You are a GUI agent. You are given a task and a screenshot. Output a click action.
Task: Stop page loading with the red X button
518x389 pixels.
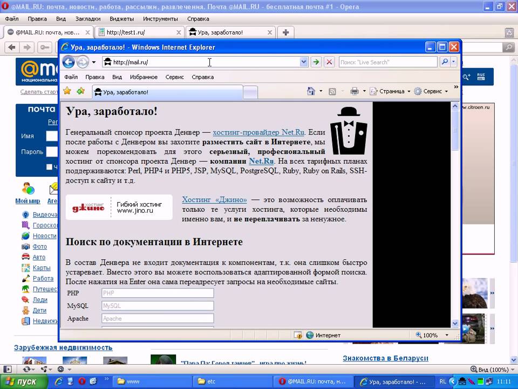coord(329,62)
